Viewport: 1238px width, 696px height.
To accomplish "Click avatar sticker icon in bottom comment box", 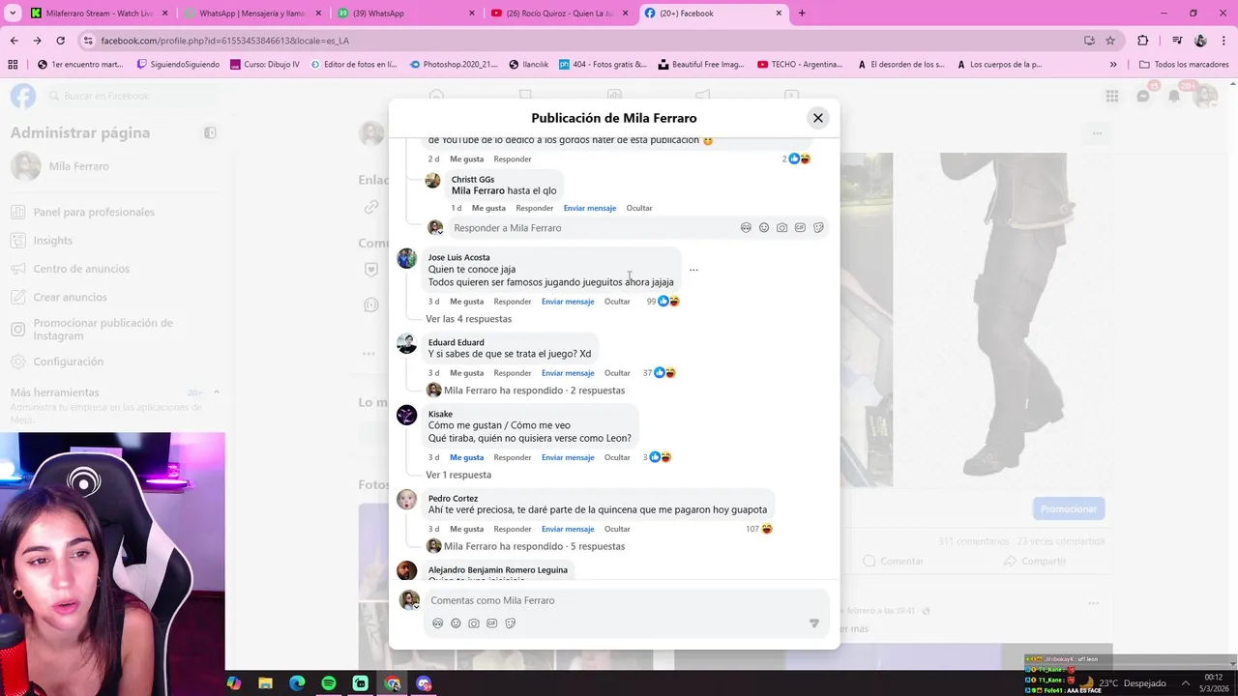I will (438, 623).
